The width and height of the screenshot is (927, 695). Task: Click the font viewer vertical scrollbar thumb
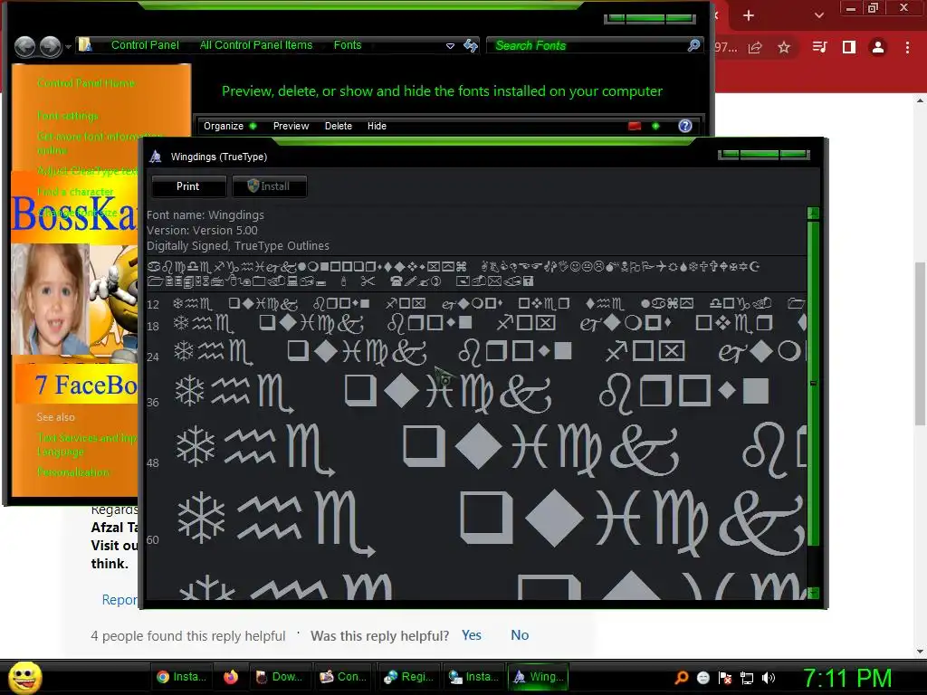[814, 383]
